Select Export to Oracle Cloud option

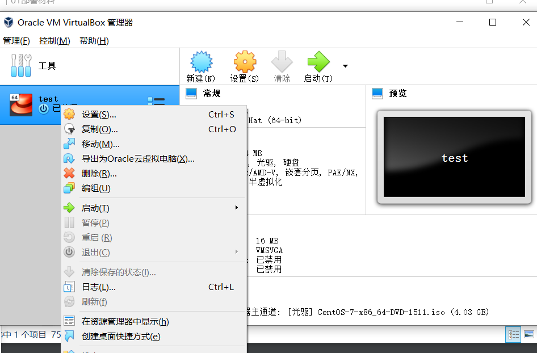pos(138,159)
